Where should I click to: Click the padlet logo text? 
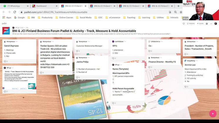4,23
